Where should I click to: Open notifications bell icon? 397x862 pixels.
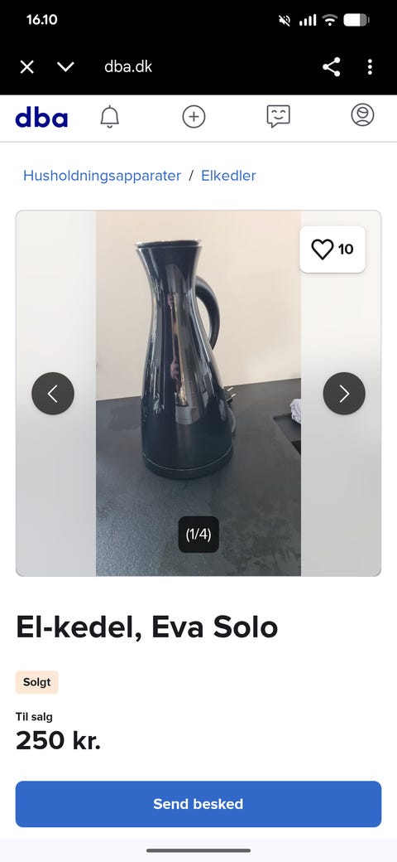tap(110, 117)
